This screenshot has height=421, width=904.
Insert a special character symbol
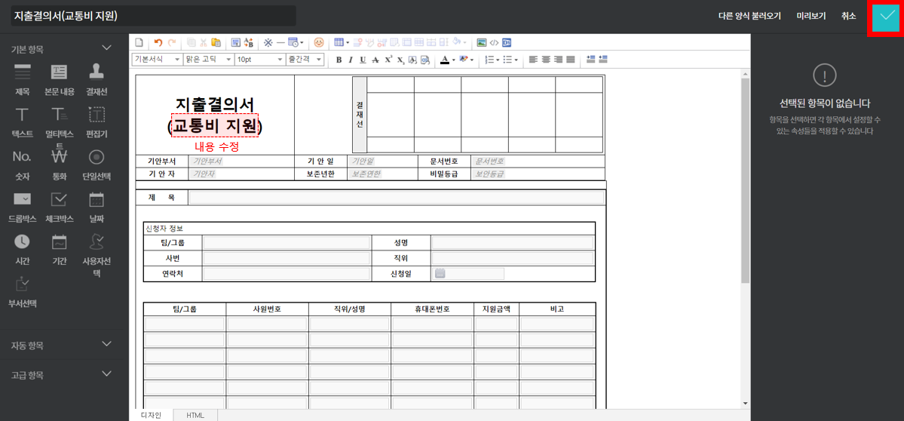268,42
